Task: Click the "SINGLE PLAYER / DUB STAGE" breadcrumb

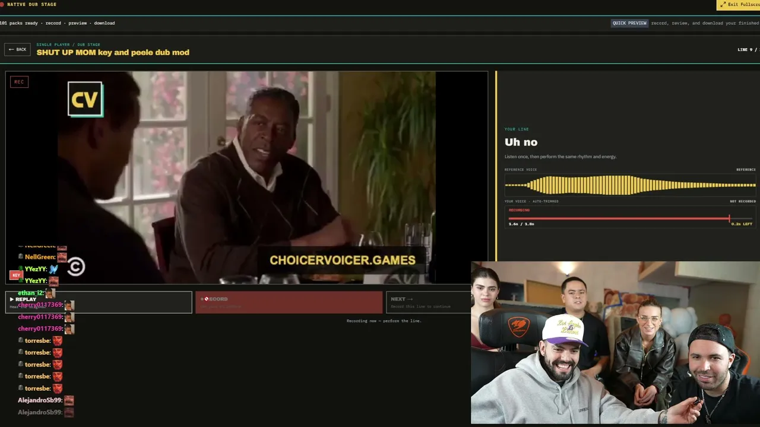Action: tap(68, 44)
